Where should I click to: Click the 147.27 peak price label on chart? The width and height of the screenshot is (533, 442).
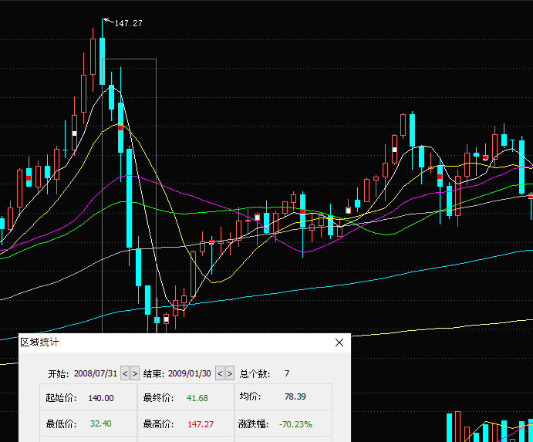pos(128,23)
